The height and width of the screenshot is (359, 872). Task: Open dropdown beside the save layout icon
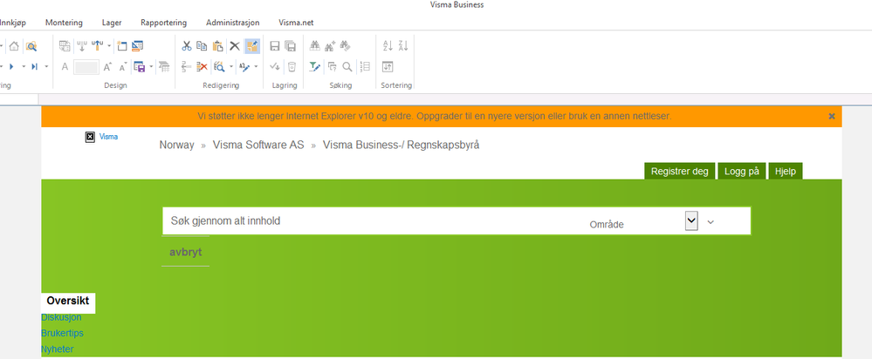151,66
